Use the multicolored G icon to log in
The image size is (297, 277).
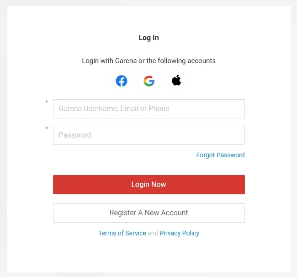point(149,81)
